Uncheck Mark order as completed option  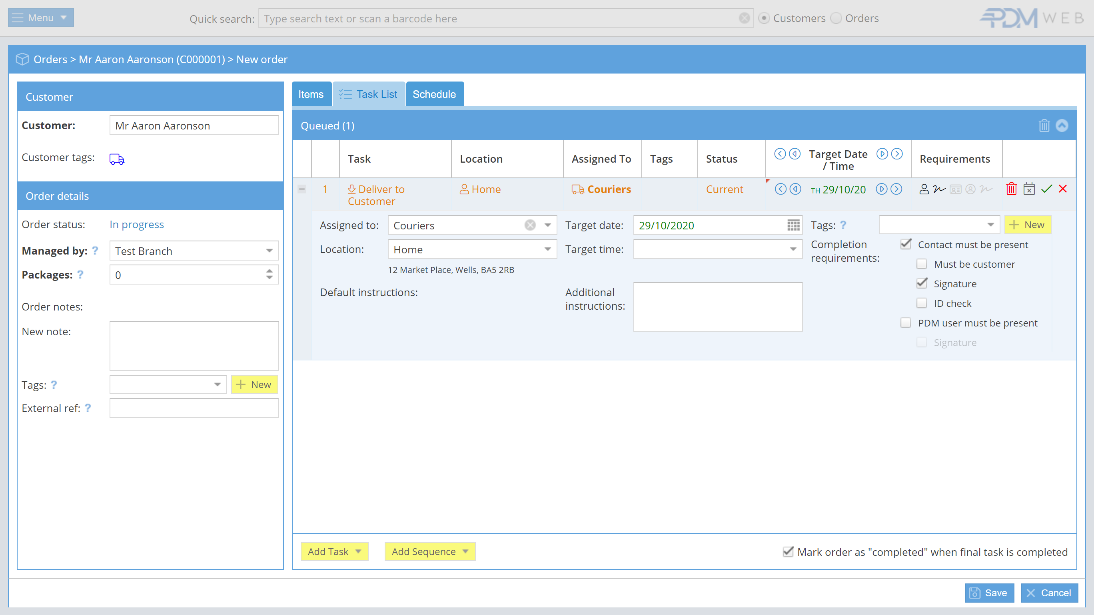788,552
